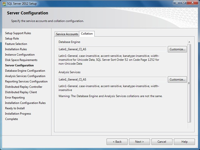The height and width of the screenshot is (150, 200).
Task: Go to the previous step with Back
Action: (117, 142)
